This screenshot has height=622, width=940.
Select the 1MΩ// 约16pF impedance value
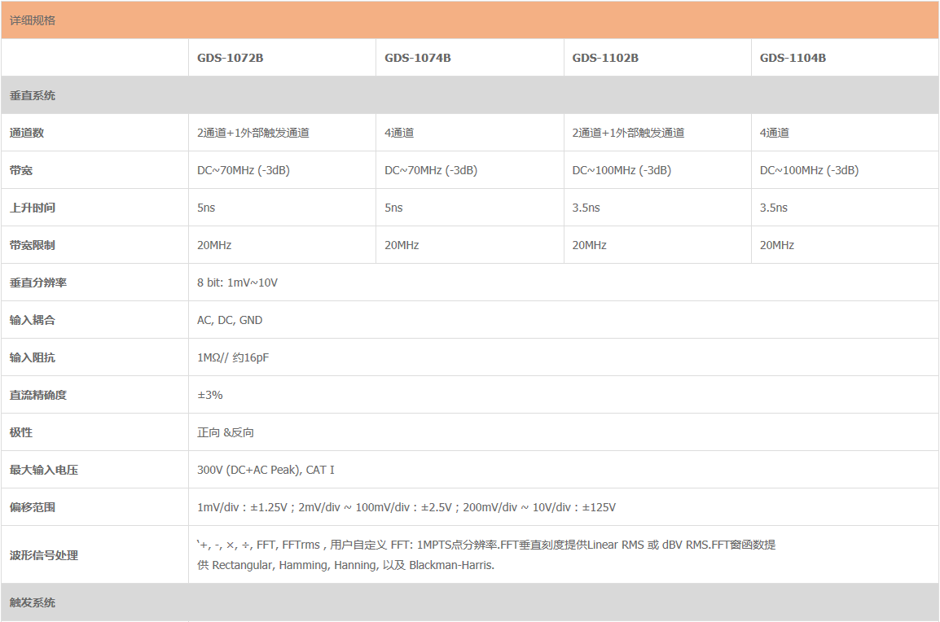click(233, 357)
